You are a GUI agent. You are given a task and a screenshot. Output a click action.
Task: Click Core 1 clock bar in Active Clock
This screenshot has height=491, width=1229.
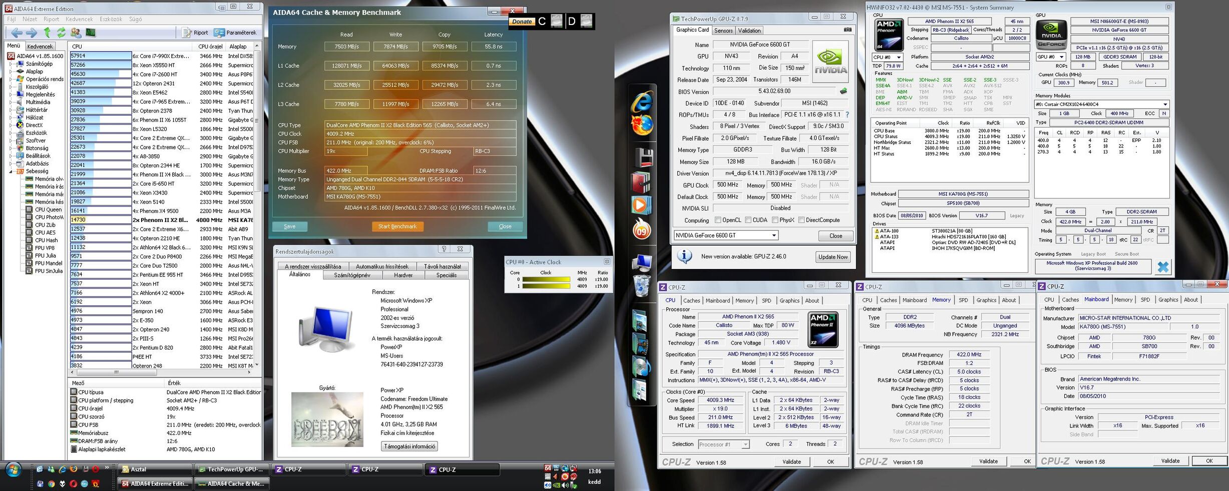[x=546, y=286]
